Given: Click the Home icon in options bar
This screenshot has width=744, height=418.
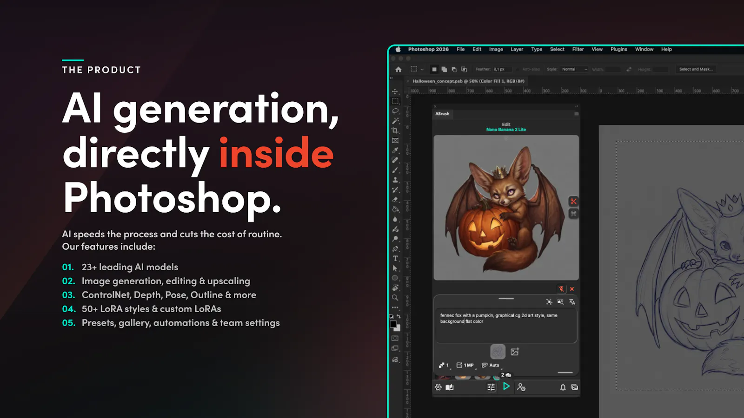Looking at the screenshot, I should (399, 69).
